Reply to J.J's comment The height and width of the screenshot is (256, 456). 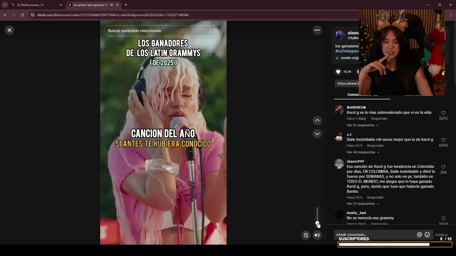[x=375, y=145]
